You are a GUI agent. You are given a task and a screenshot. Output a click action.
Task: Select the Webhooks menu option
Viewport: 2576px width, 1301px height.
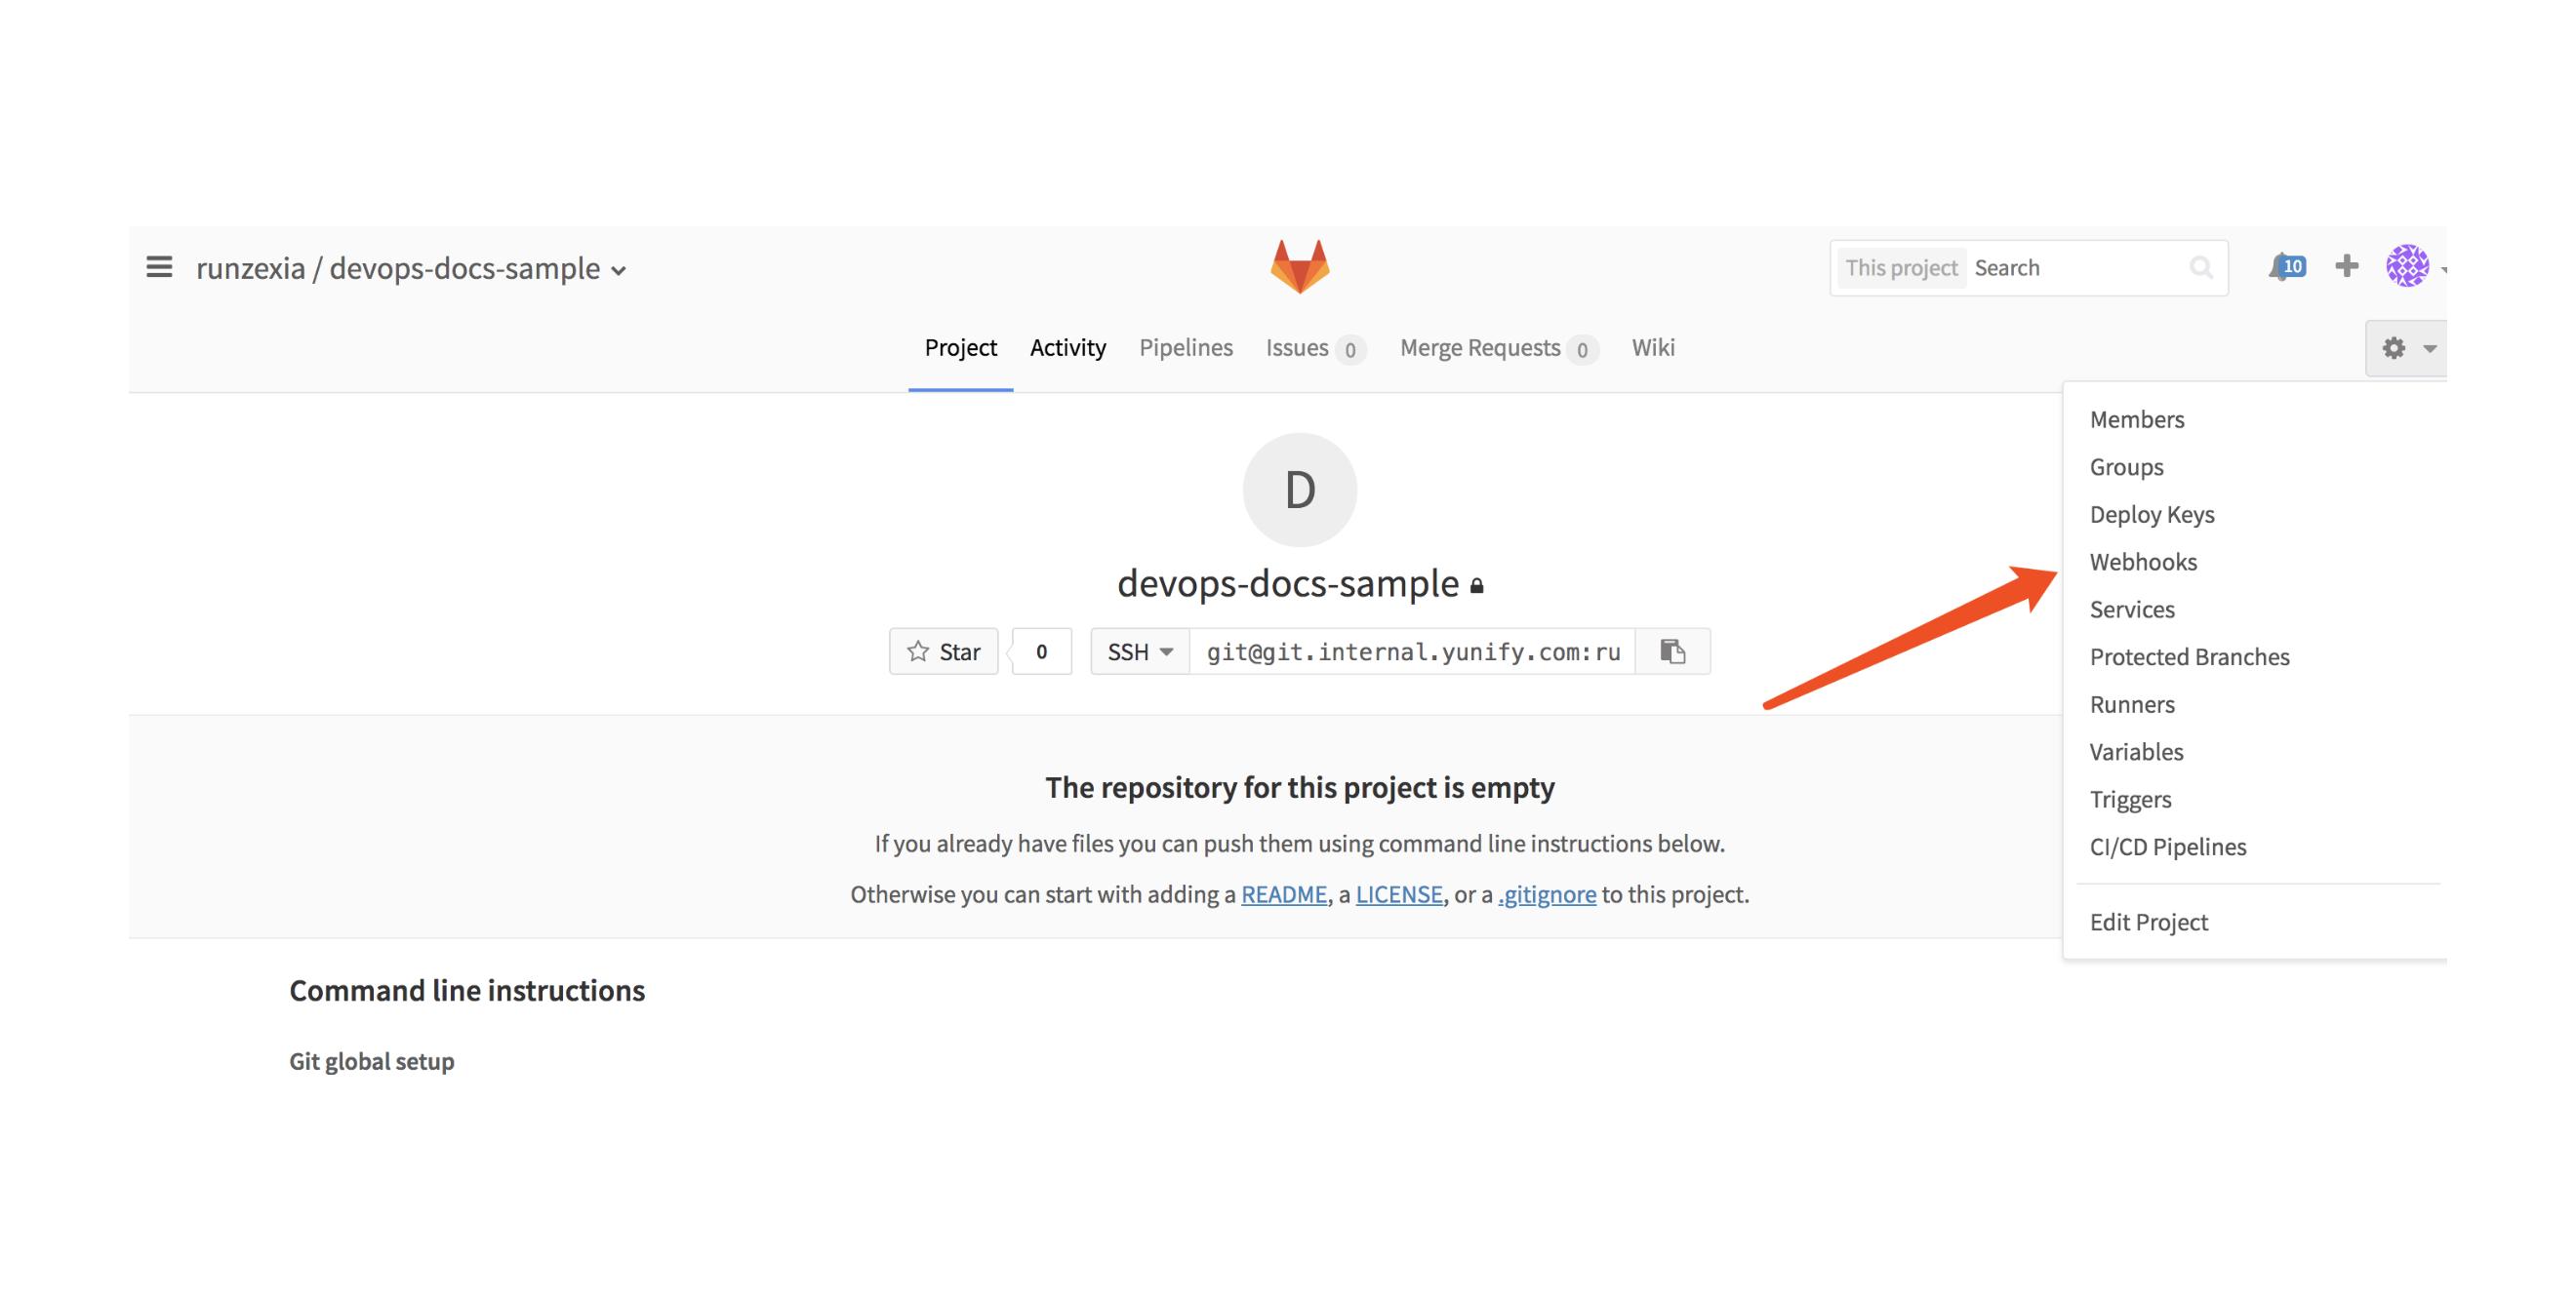coord(2143,561)
